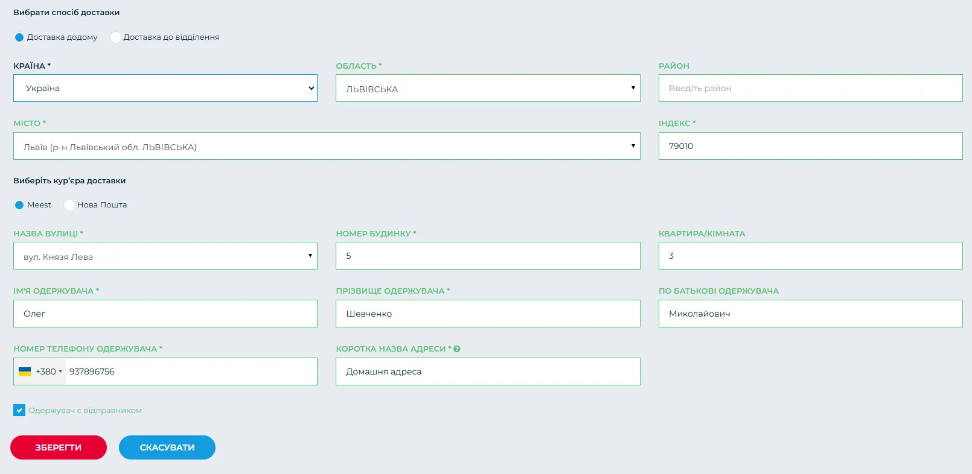This screenshot has height=474, width=972.
Task: Click the Квартира/кімната input field
Action: click(x=810, y=256)
